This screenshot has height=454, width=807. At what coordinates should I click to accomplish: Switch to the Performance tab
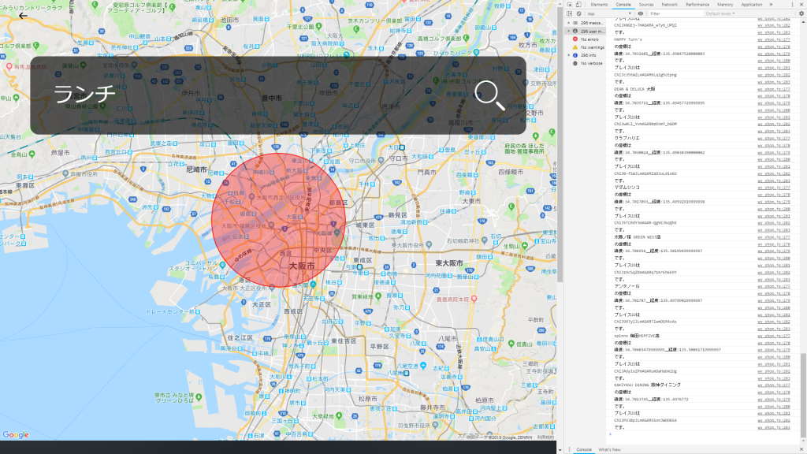pyautogui.click(x=697, y=5)
